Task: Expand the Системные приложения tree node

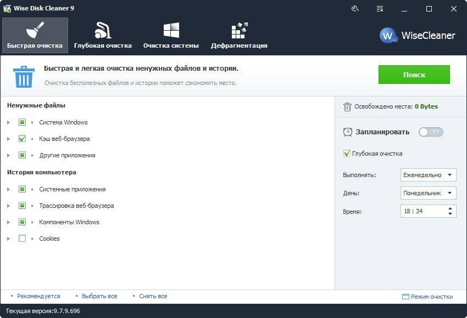Action: click(x=9, y=189)
